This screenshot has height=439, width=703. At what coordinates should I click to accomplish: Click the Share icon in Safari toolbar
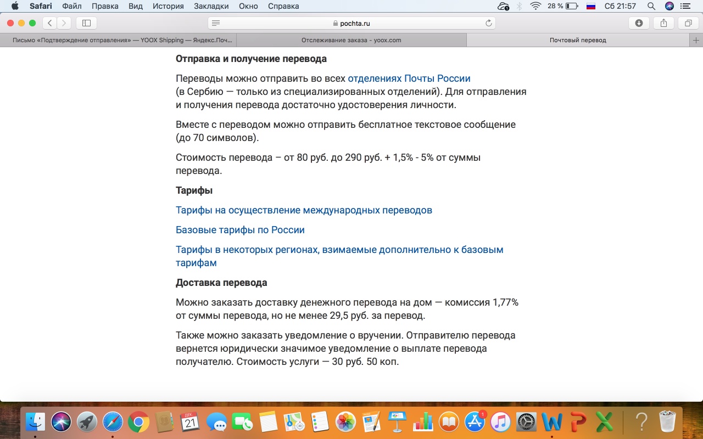click(663, 23)
